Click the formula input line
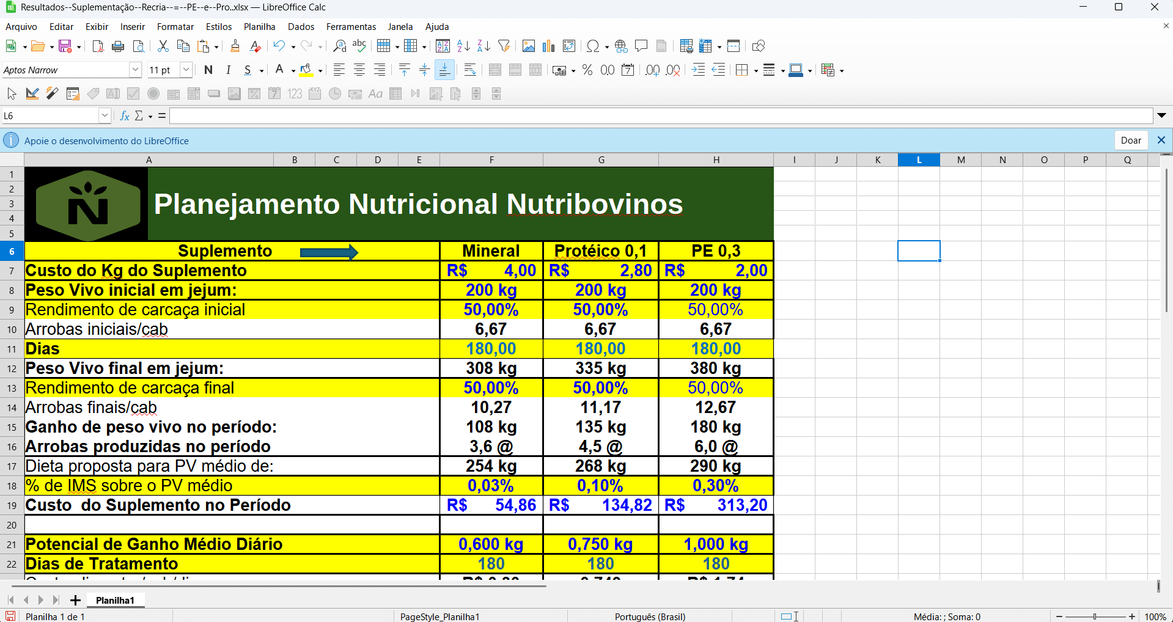 pos(661,115)
